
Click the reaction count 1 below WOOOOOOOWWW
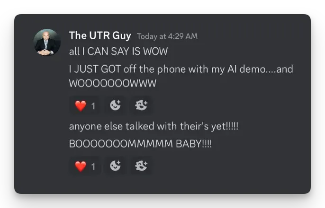(x=93, y=106)
